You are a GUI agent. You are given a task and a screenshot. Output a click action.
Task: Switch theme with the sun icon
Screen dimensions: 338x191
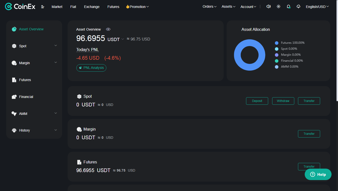[279, 6]
